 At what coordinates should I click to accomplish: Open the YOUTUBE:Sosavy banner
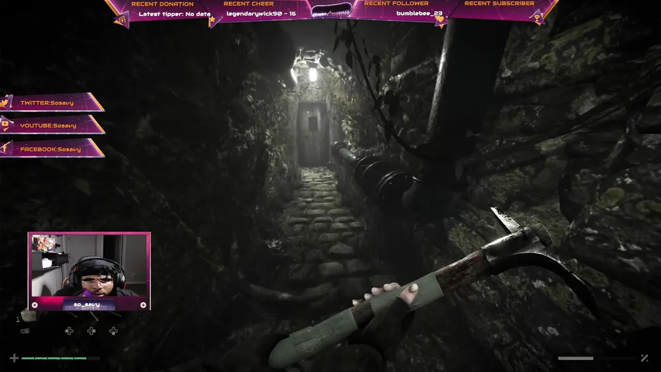[x=52, y=125]
